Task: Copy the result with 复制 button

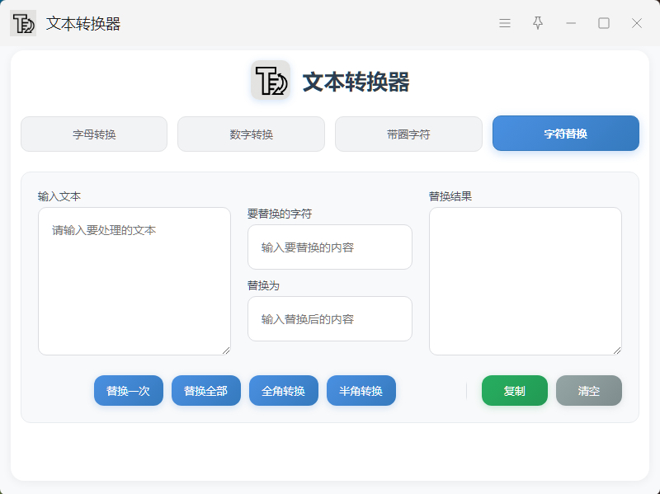Action: 514,391
